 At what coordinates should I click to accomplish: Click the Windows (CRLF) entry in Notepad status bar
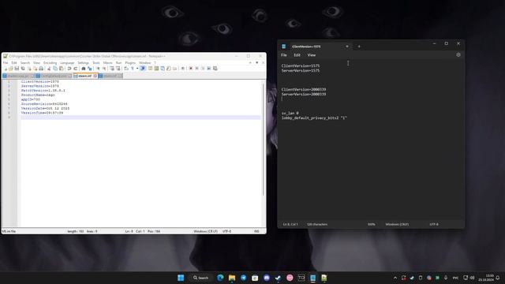(x=397, y=224)
